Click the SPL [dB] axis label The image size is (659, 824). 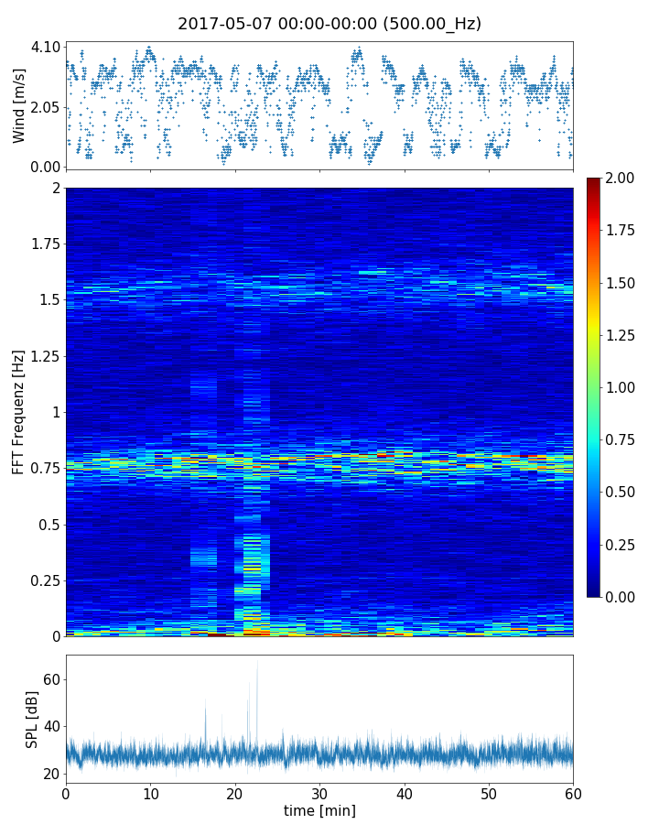click(x=33, y=720)
